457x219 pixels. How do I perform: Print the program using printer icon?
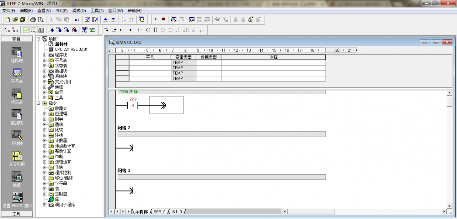point(33,19)
